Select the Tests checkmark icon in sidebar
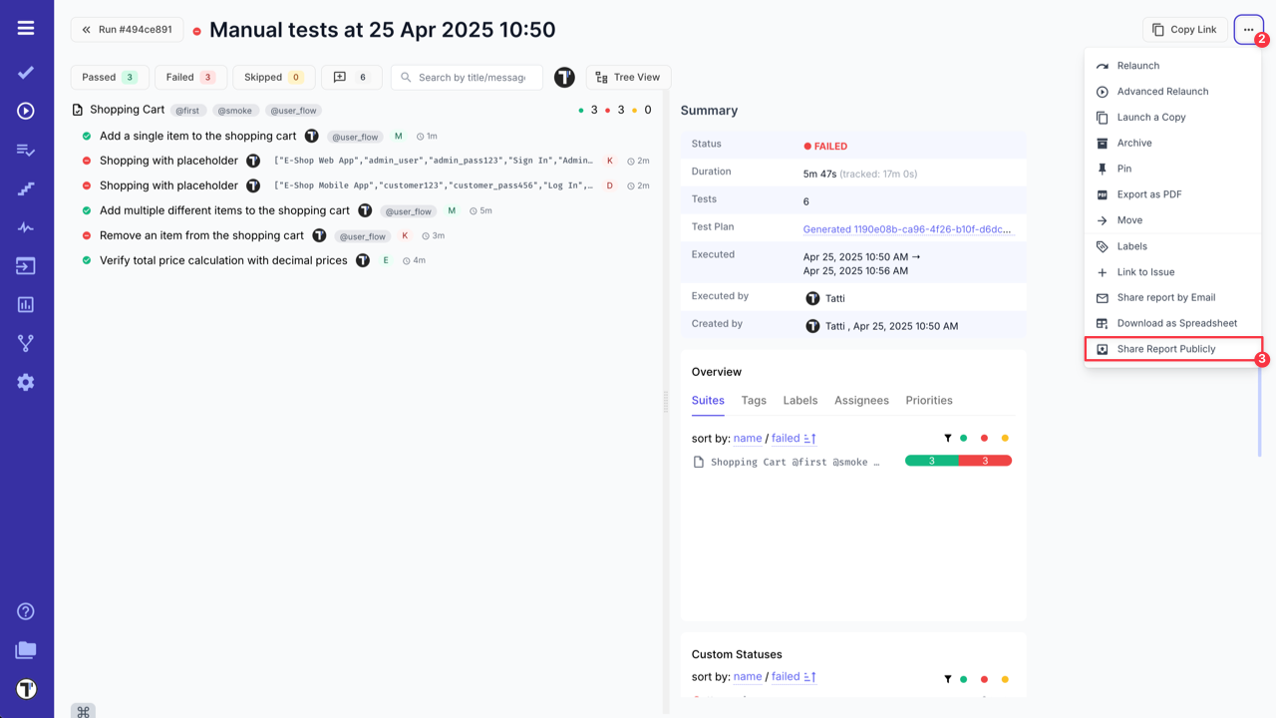The image size is (1276, 718). point(25,72)
